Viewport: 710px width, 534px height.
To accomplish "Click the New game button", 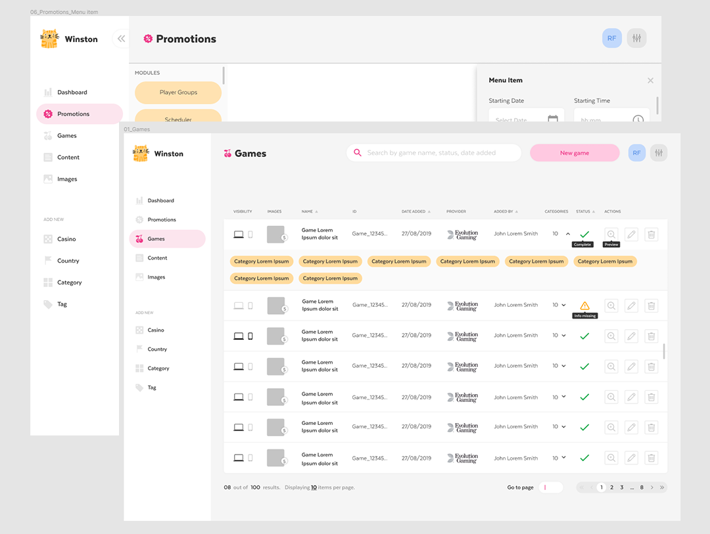I will click(574, 152).
